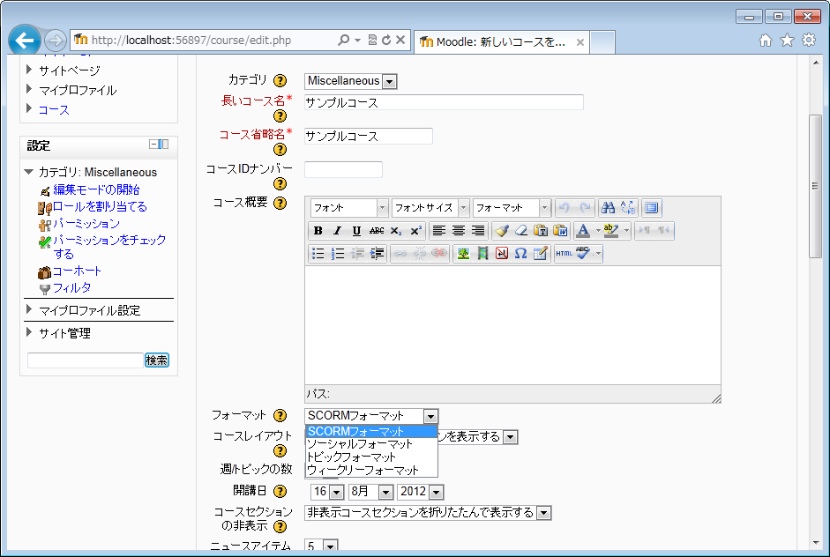Image resolution: width=830 pixels, height=557 pixels.
Task: Click the コースIDナンバー input field
Action: pyautogui.click(x=343, y=169)
